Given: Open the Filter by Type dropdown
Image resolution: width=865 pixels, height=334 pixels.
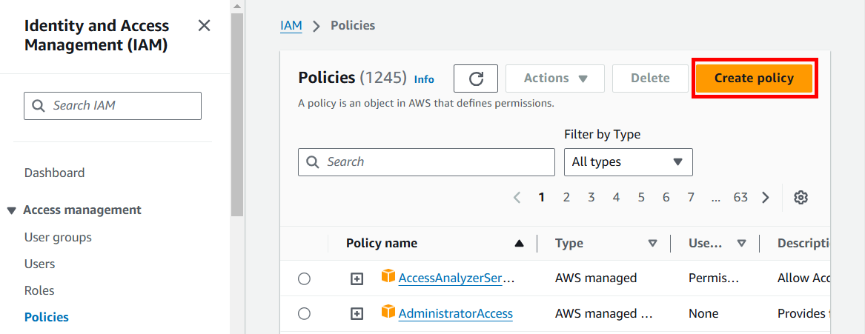Looking at the screenshot, I should 628,162.
